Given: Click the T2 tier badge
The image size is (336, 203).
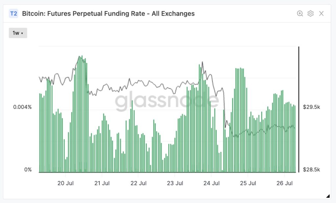Looking at the screenshot, I should coord(13,13).
